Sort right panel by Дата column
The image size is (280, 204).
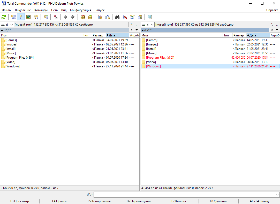tap(258, 35)
